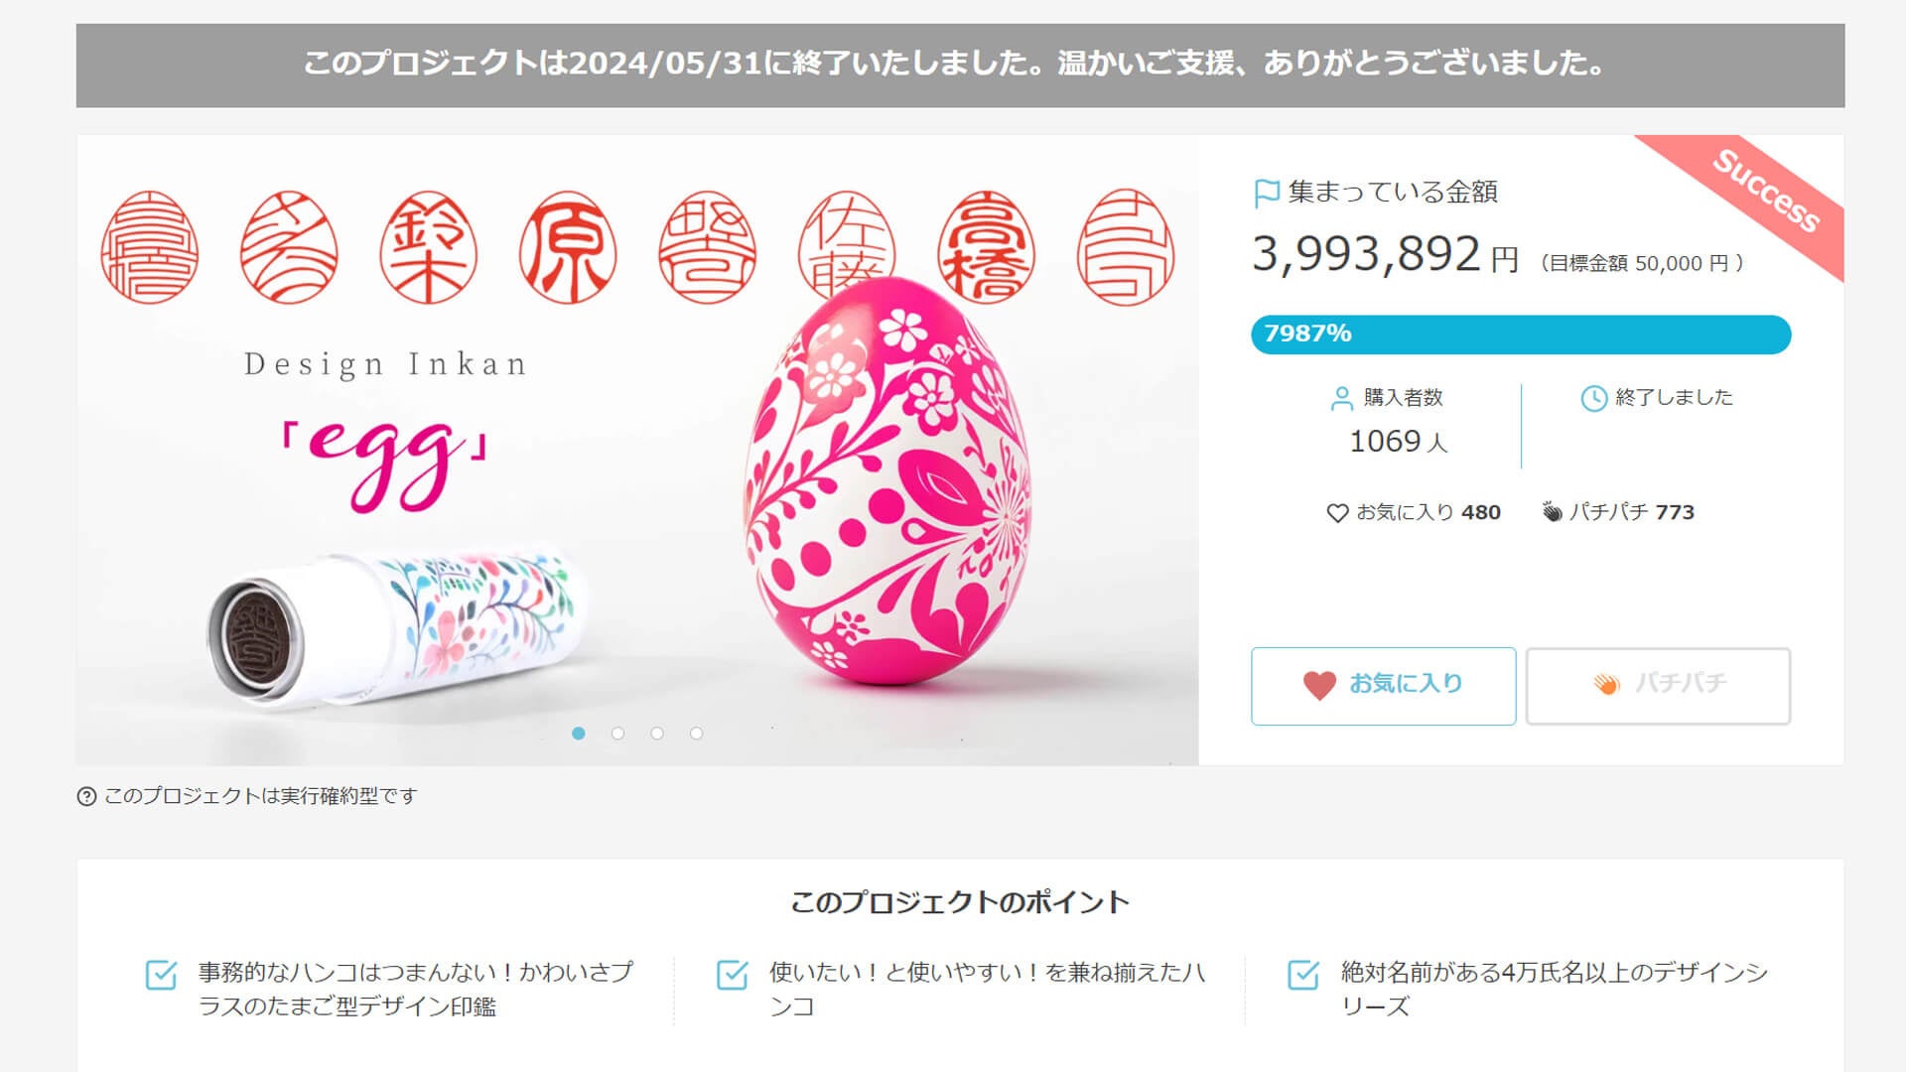Viewport: 1906px width, 1072px height.
Task: Click the clapping hands icon by パチパチ 773
Action: click(1552, 512)
